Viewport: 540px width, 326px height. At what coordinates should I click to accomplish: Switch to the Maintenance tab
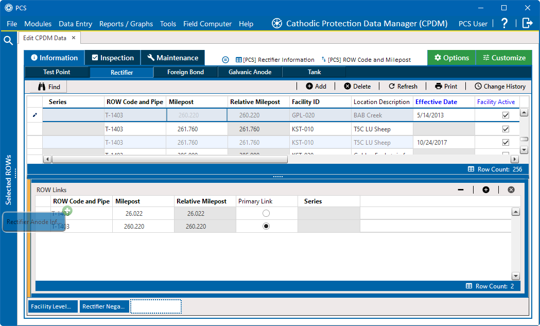(x=173, y=58)
